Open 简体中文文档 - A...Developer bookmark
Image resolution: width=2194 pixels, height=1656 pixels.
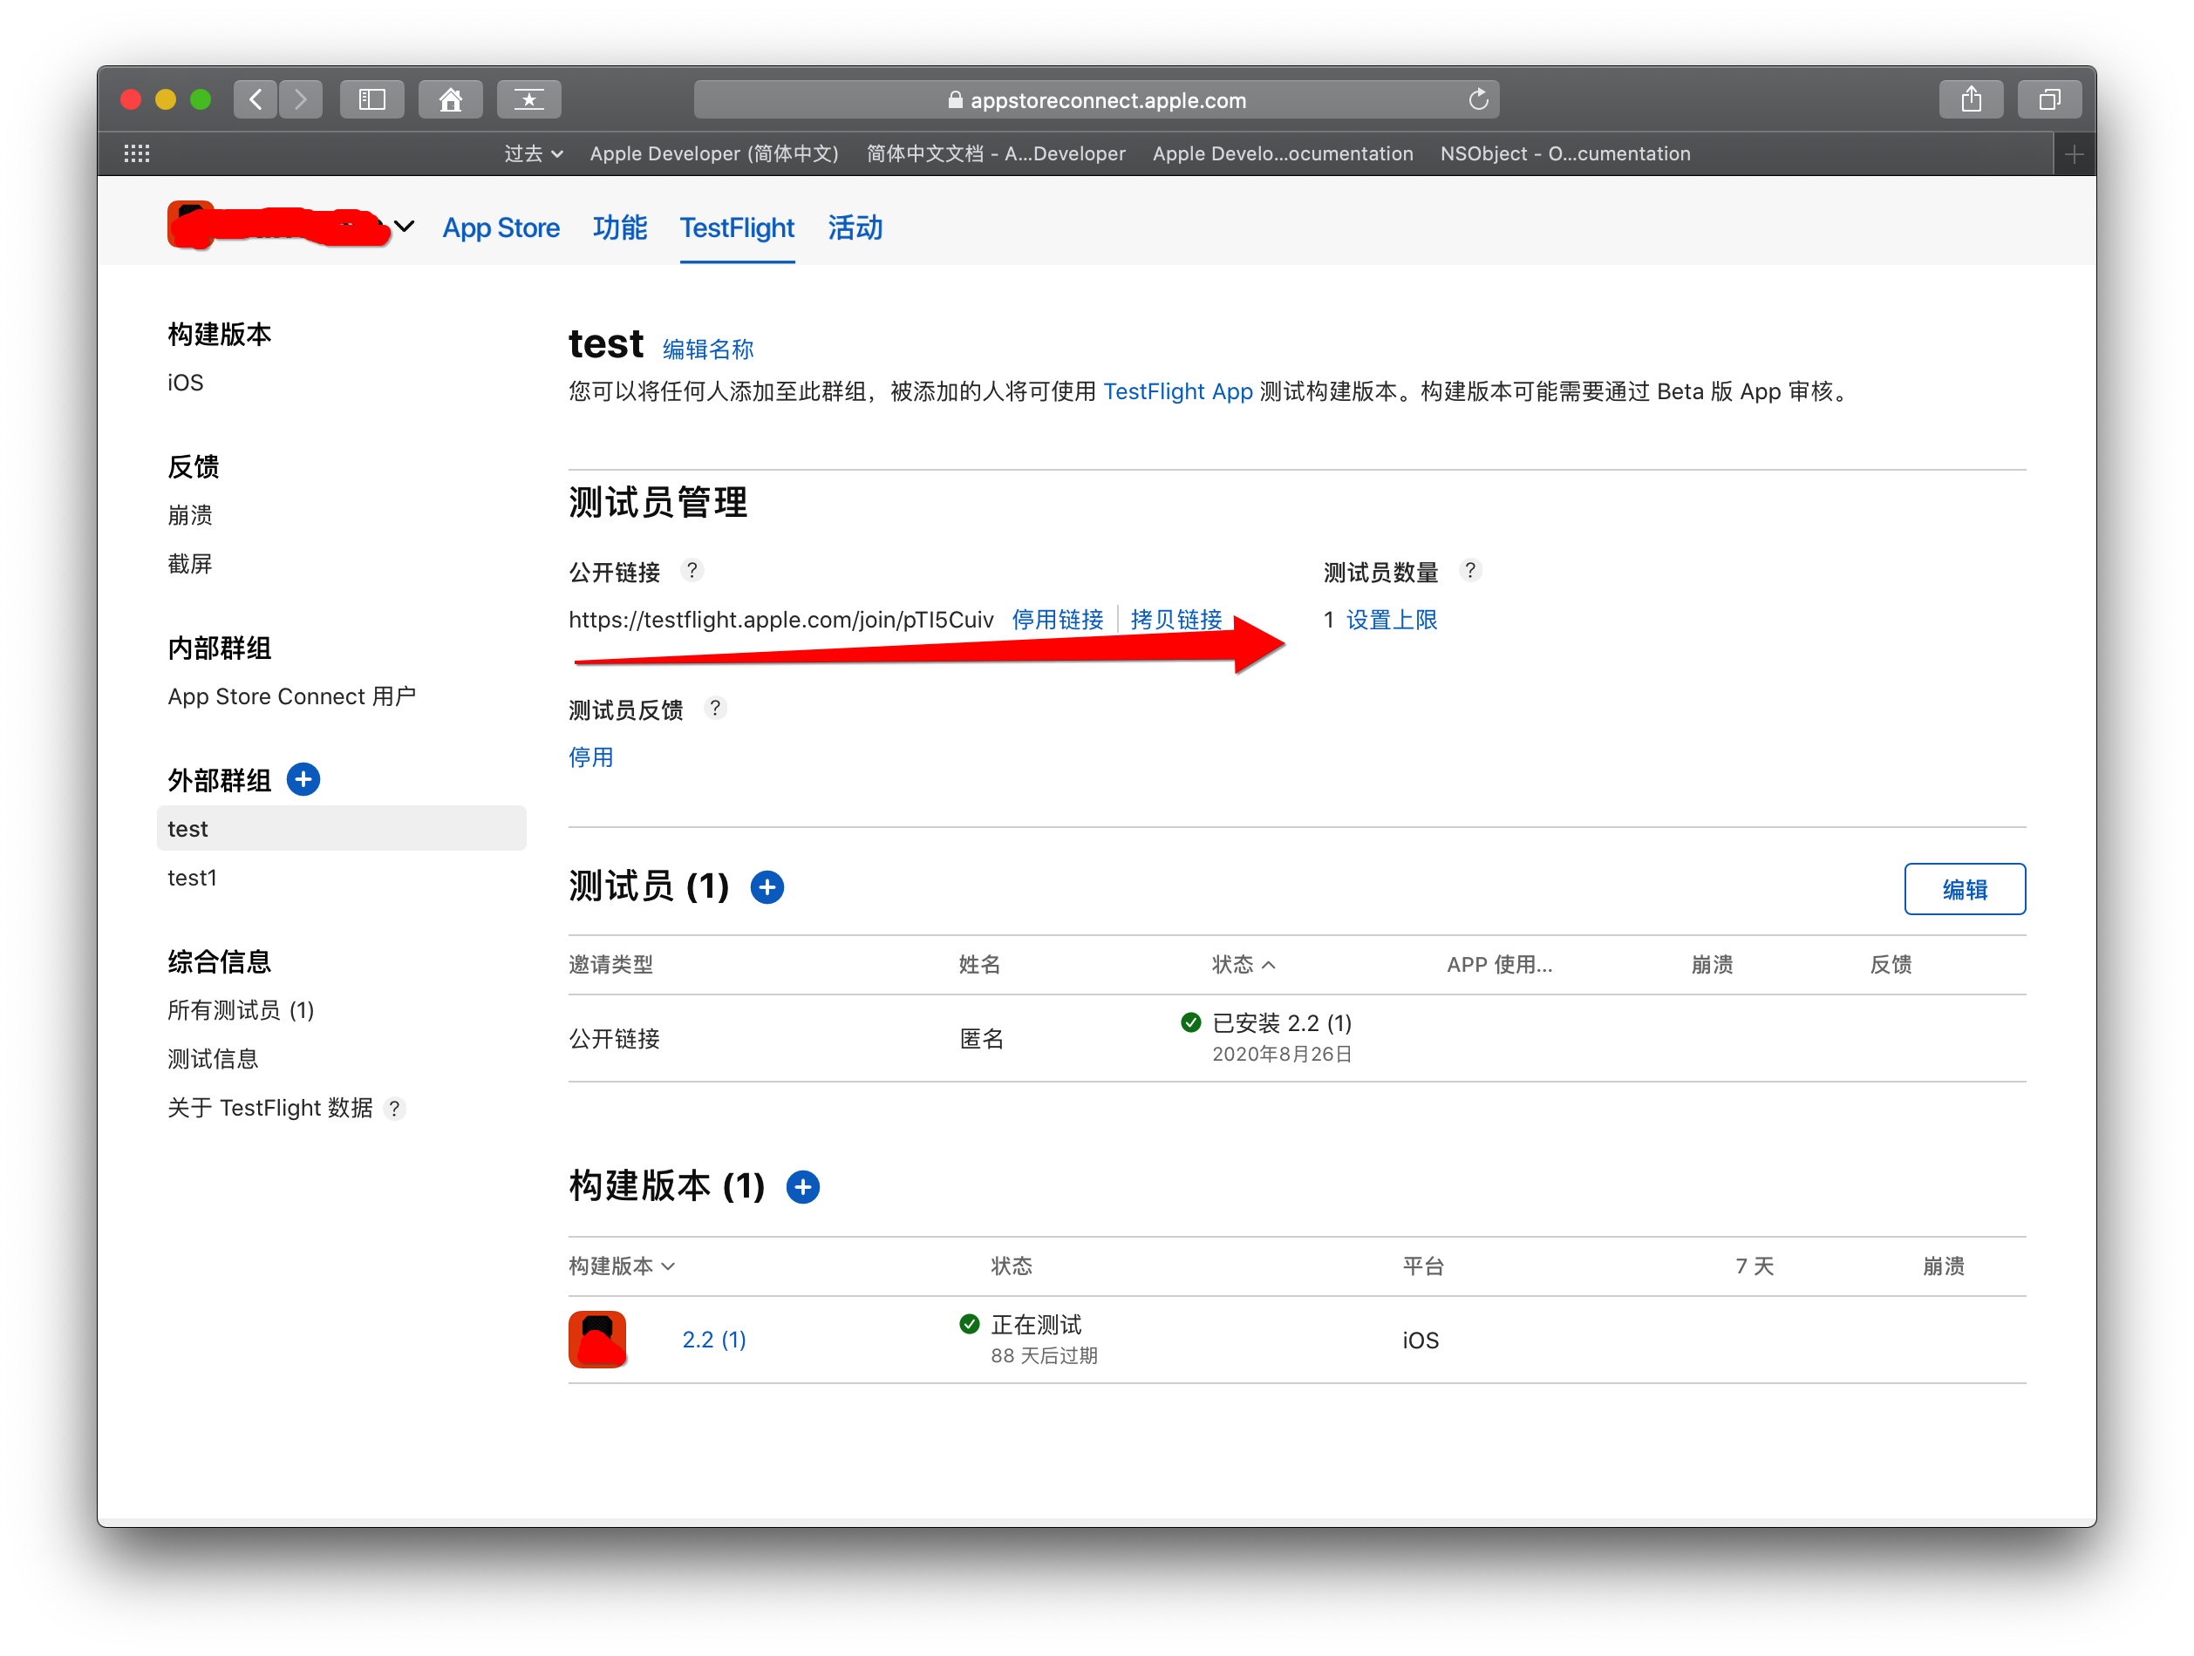pyautogui.click(x=996, y=153)
